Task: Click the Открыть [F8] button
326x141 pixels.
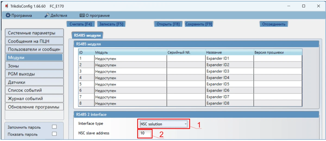Action: click(168, 24)
